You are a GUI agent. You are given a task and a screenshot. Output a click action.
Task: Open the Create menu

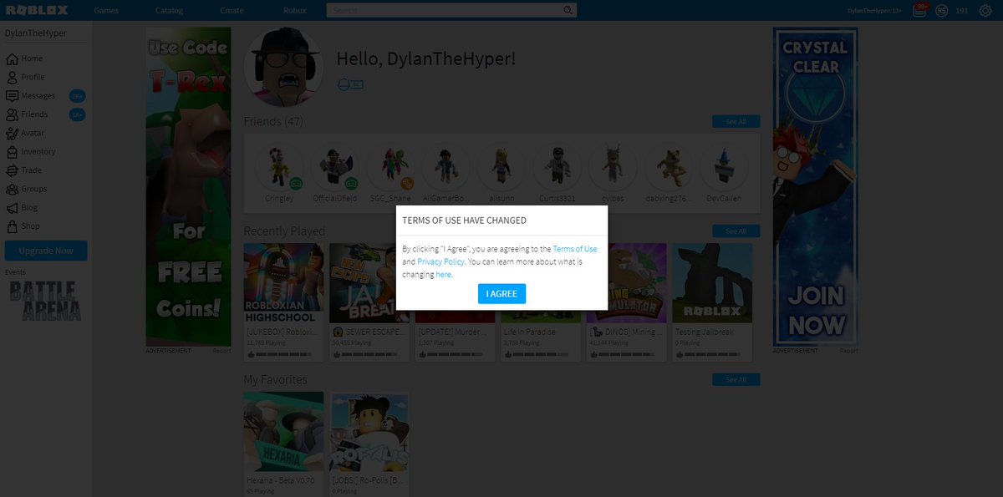(x=232, y=11)
